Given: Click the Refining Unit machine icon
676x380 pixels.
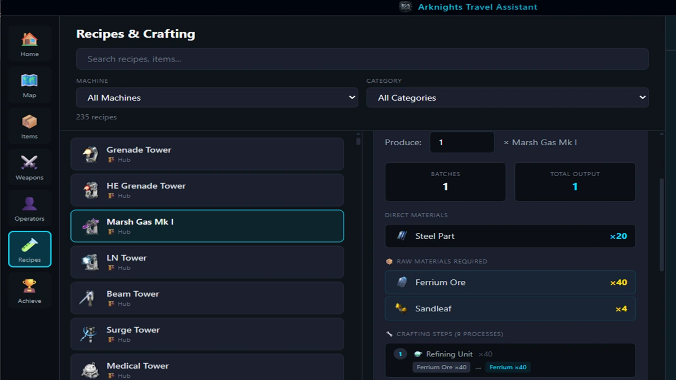Looking at the screenshot, I should [x=418, y=354].
